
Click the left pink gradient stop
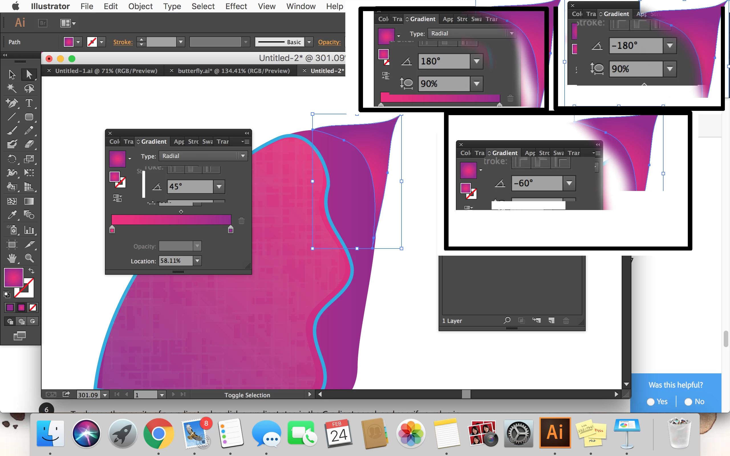[x=112, y=230]
